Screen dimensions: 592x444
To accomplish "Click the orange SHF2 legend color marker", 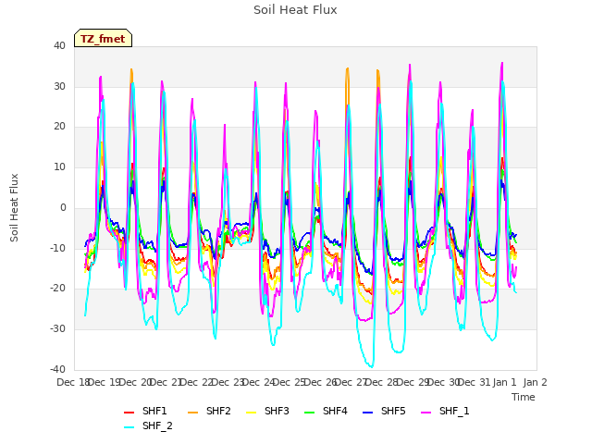I will (x=193, y=413).
